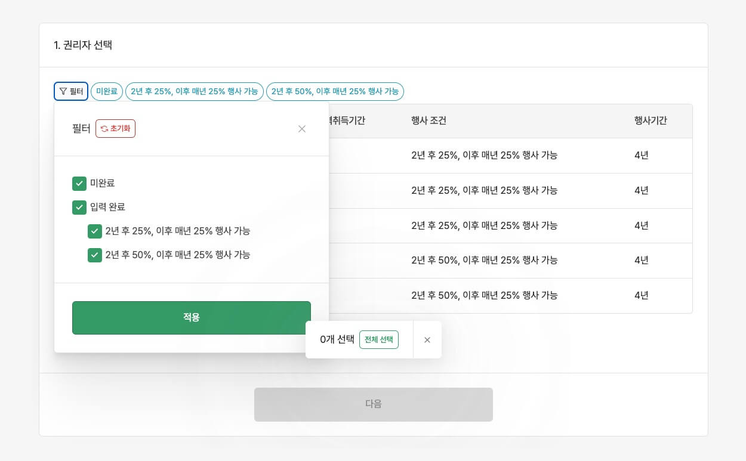This screenshot has width=746, height=461.
Task: Click the 미완료 filter chip
Action: [107, 91]
